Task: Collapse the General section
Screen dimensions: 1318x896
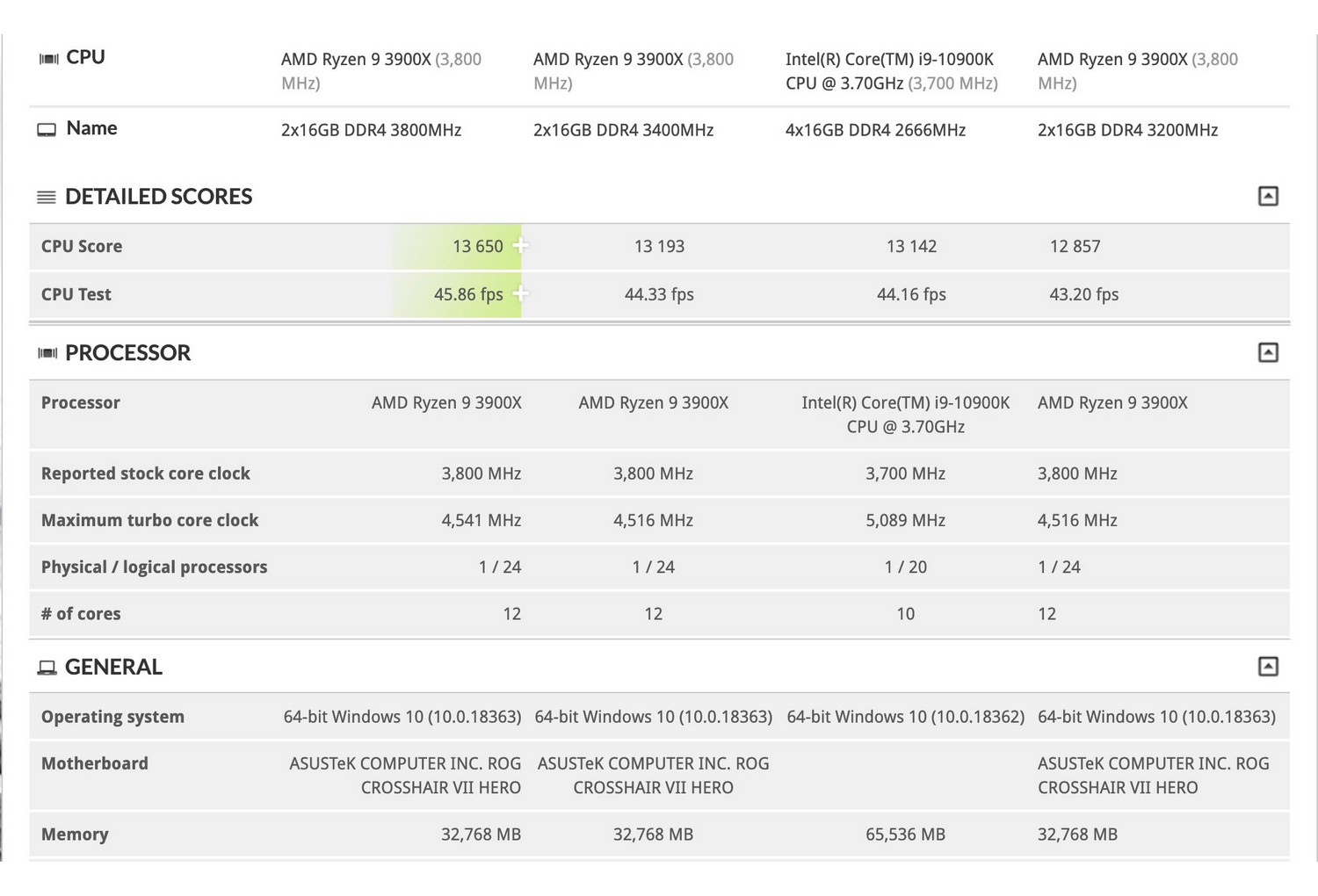Action: click(x=1268, y=666)
